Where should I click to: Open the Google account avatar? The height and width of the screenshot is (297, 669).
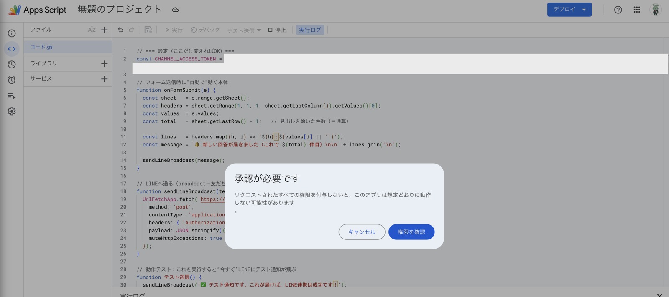coord(656,10)
